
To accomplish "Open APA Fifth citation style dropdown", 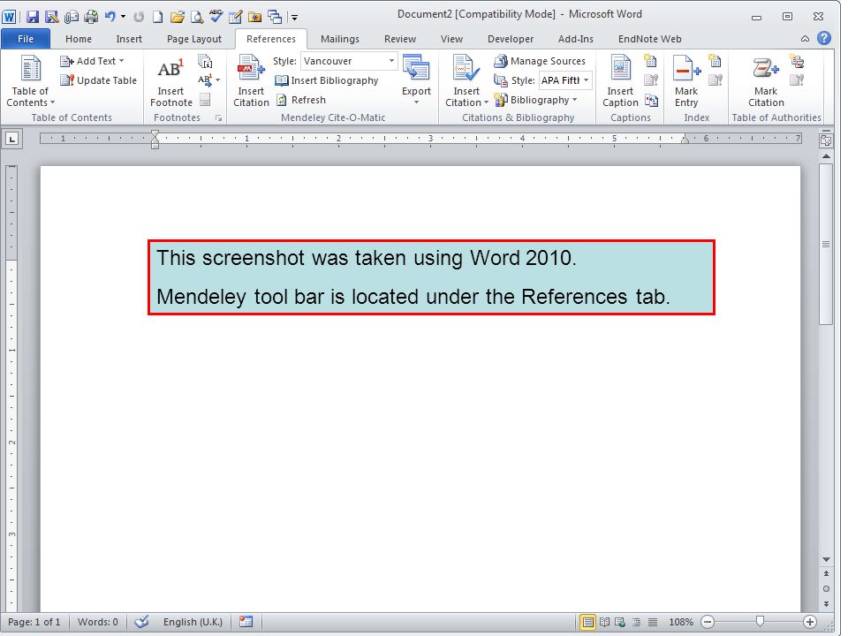I will [x=587, y=80].
